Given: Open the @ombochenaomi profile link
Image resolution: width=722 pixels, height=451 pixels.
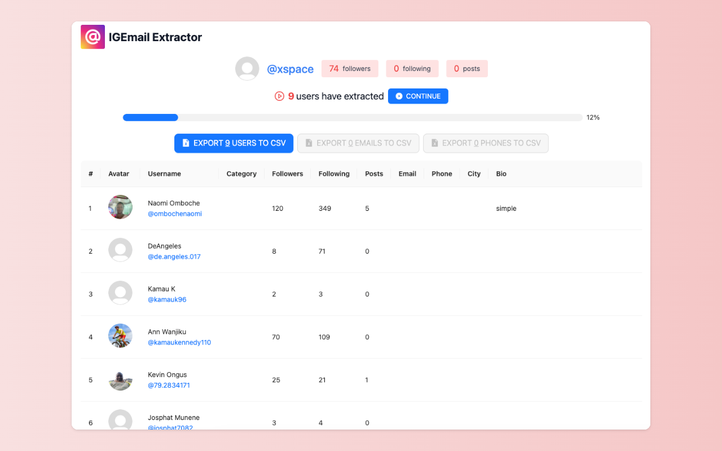Looking at the screenshot, I should [x=175, y=214].
